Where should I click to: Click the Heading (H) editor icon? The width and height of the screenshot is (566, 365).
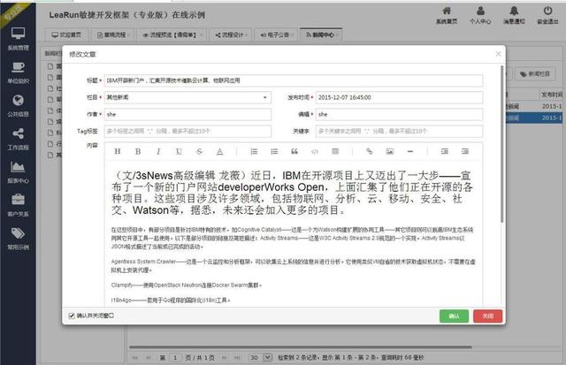[118, 151]
